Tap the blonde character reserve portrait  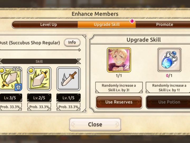119,60
